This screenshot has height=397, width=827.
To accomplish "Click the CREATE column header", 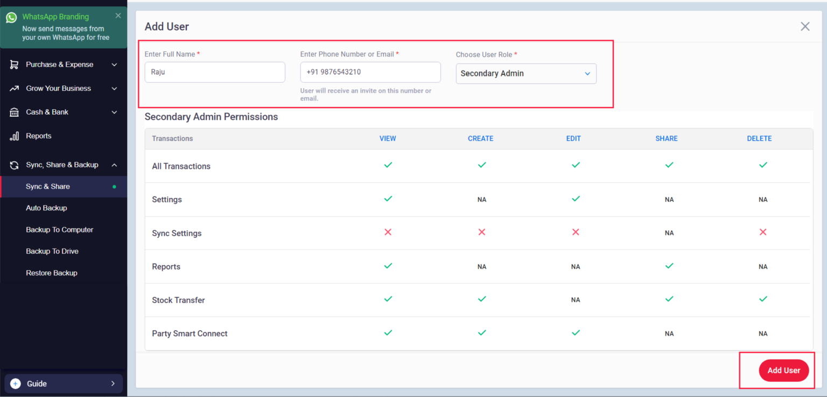I will pyautogui.click(x=481, y=139).
